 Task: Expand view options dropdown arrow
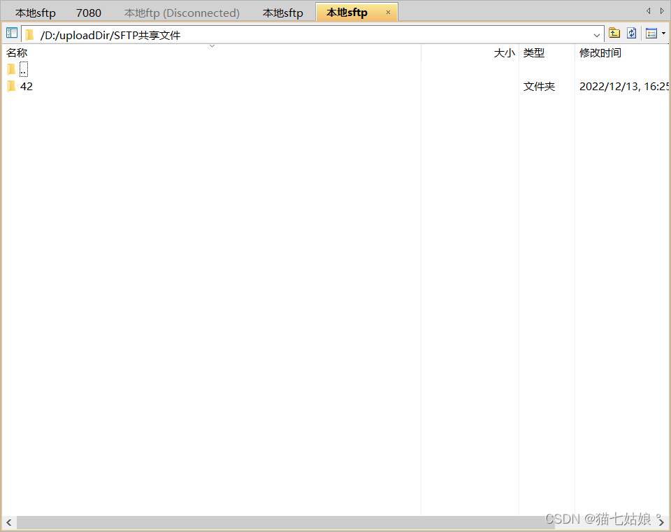[663, 34]
